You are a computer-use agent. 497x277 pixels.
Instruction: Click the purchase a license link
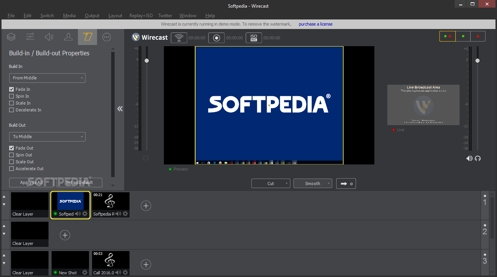click(316, 24)
